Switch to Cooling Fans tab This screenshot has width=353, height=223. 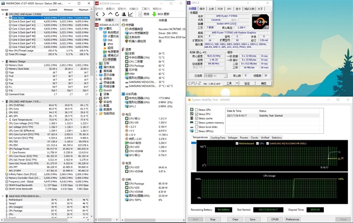point(218,138)
